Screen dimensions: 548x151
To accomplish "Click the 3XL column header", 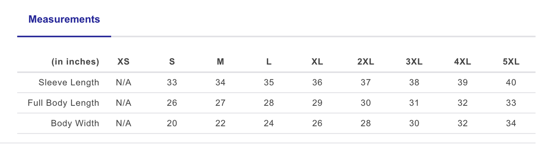I will click(414, 62).
